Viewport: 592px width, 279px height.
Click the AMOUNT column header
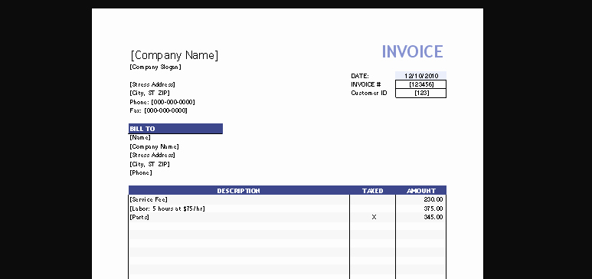pyautogui.click(x=421, y=191)
